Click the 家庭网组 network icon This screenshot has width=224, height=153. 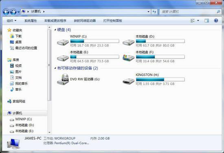pos(9,101)
